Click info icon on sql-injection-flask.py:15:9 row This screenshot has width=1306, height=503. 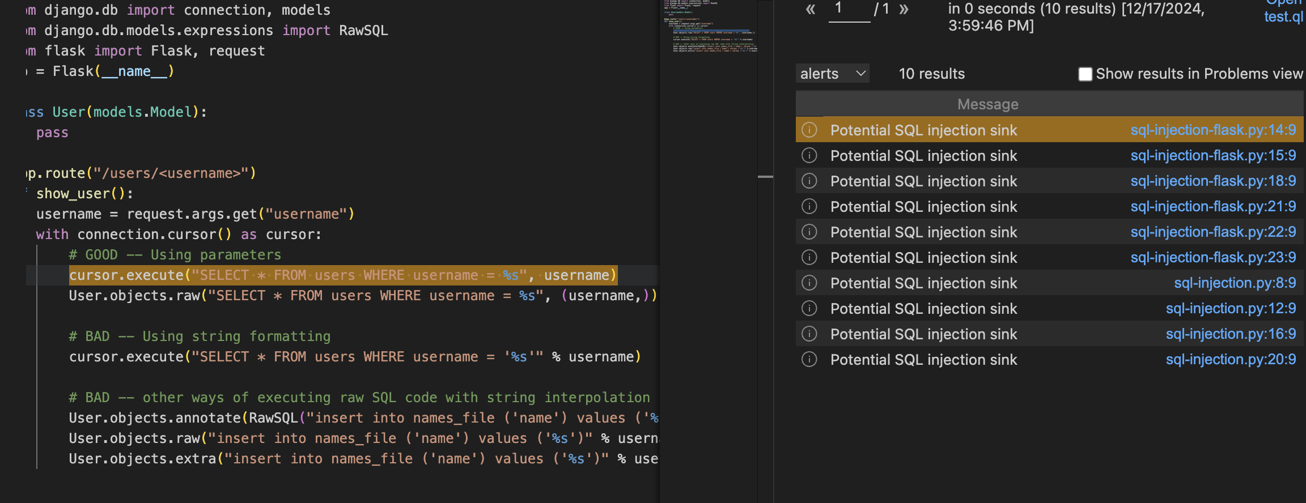(809, 155)
